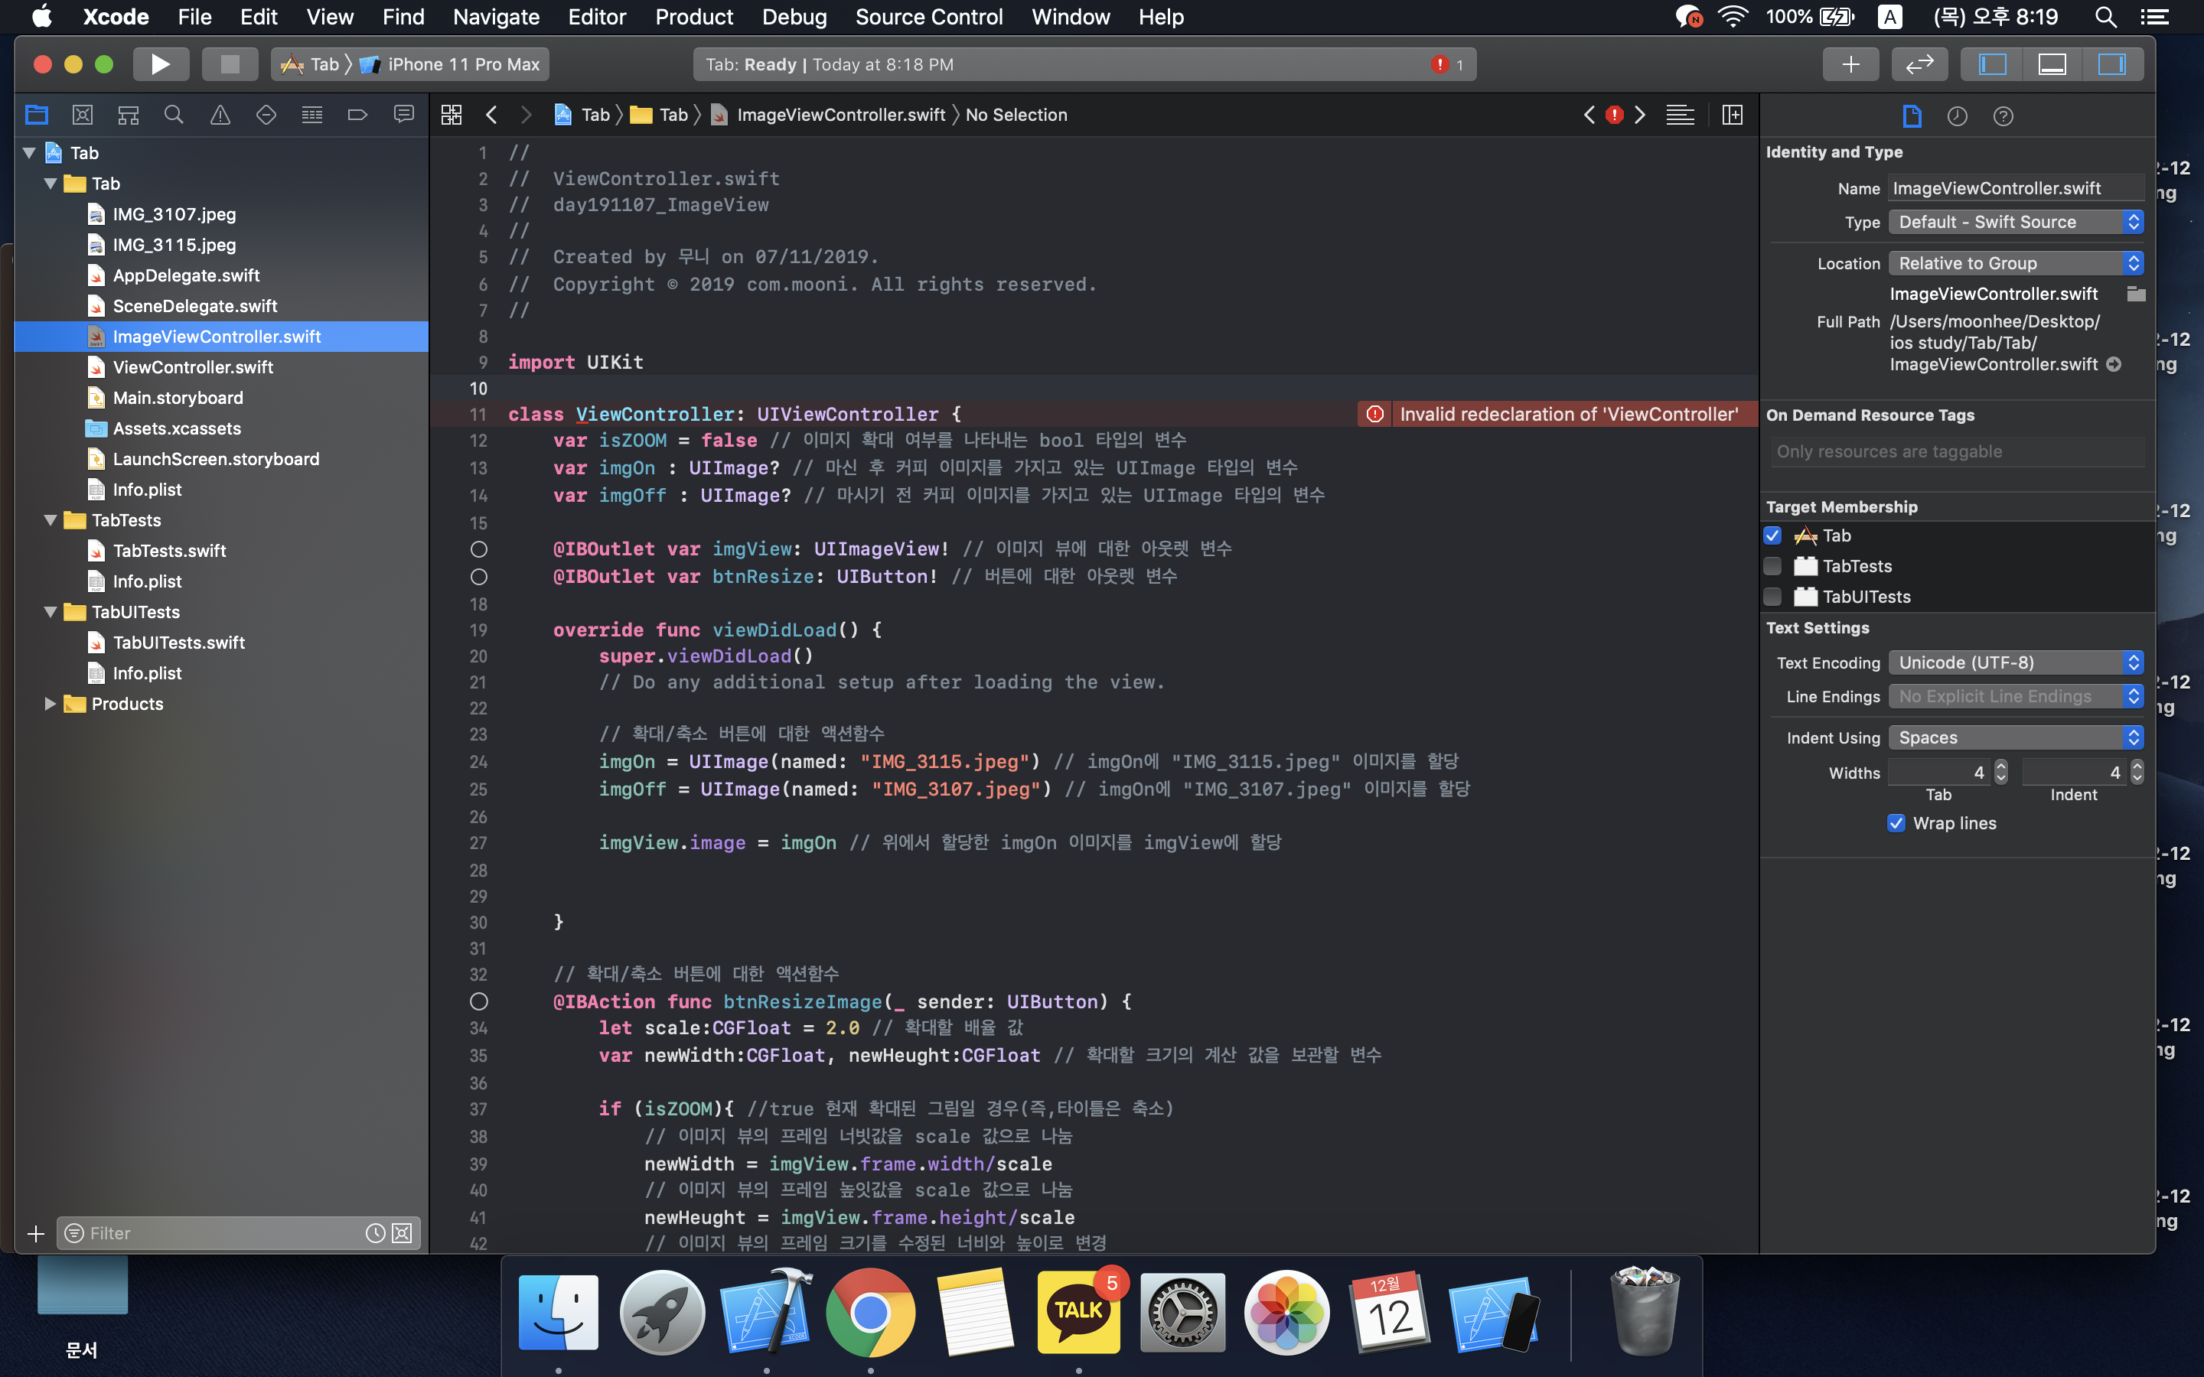The width and height of the screenshot is (2204, 1377).
Task: Click the Add Editor split icon
Action: coord(1733,115)
